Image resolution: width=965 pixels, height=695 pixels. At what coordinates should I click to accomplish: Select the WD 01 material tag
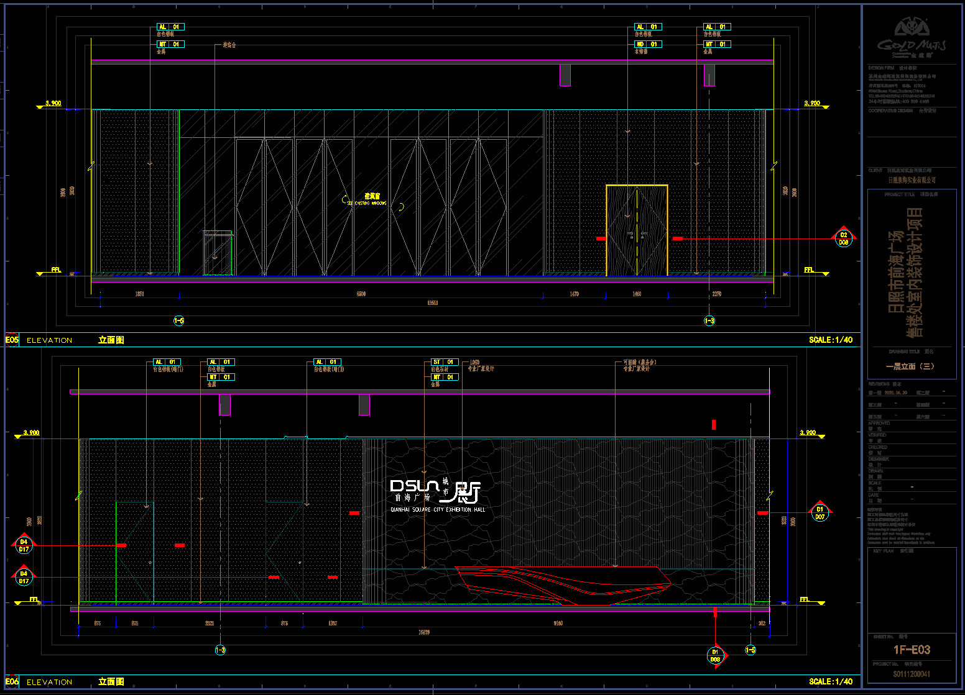pyautogui.click(x=648, y=44)
